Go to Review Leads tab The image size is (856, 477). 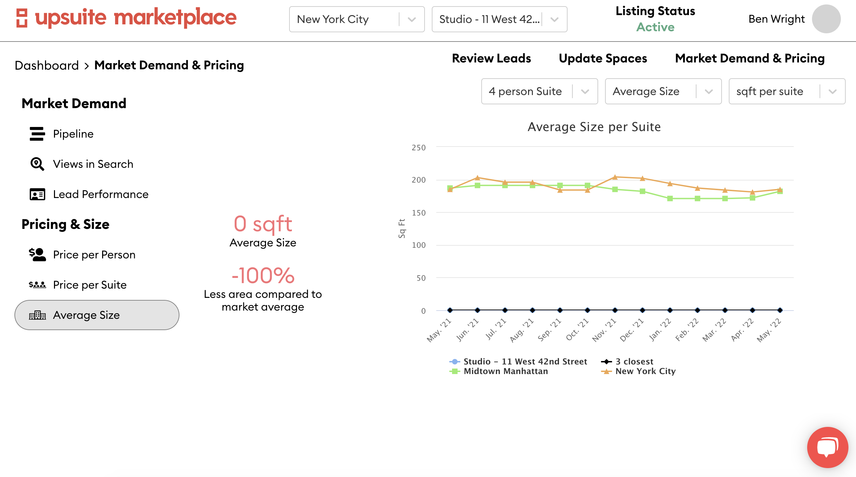pyautogui.click(x=491, y=58)
